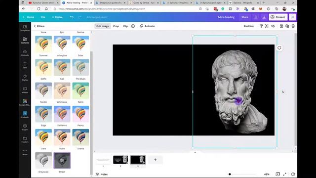
Task: Open the Google Maps sidebar app
Action: (x=25, y=102)
